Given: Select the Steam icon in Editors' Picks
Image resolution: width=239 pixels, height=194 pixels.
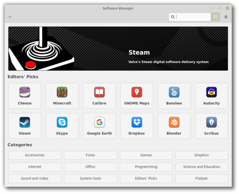Looking at the screenshot, I should (25, 122).
